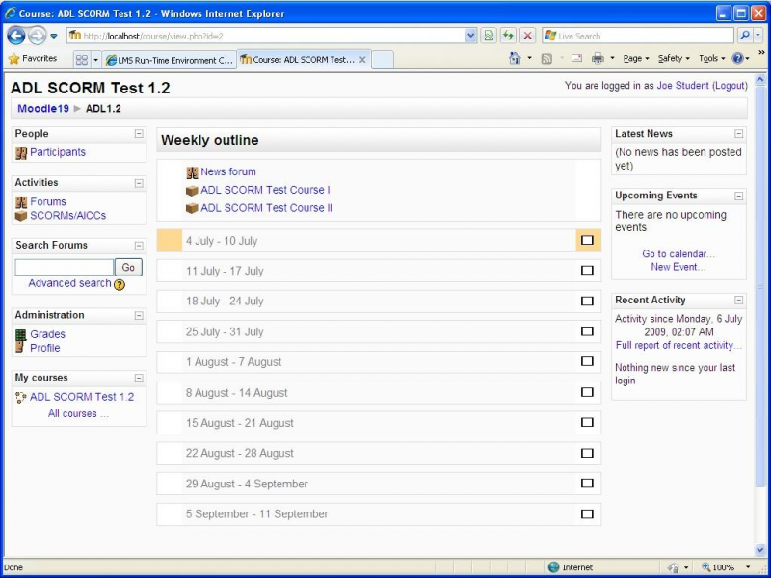Screen dimensions: 771x578
Task: Open the New Event link
Action: 678,267
